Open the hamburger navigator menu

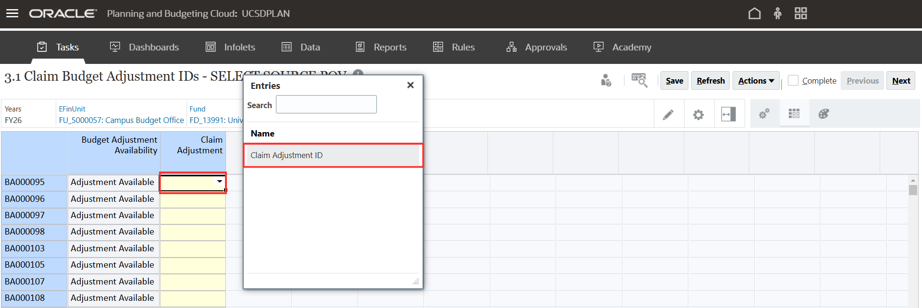[x=12, y=13]
